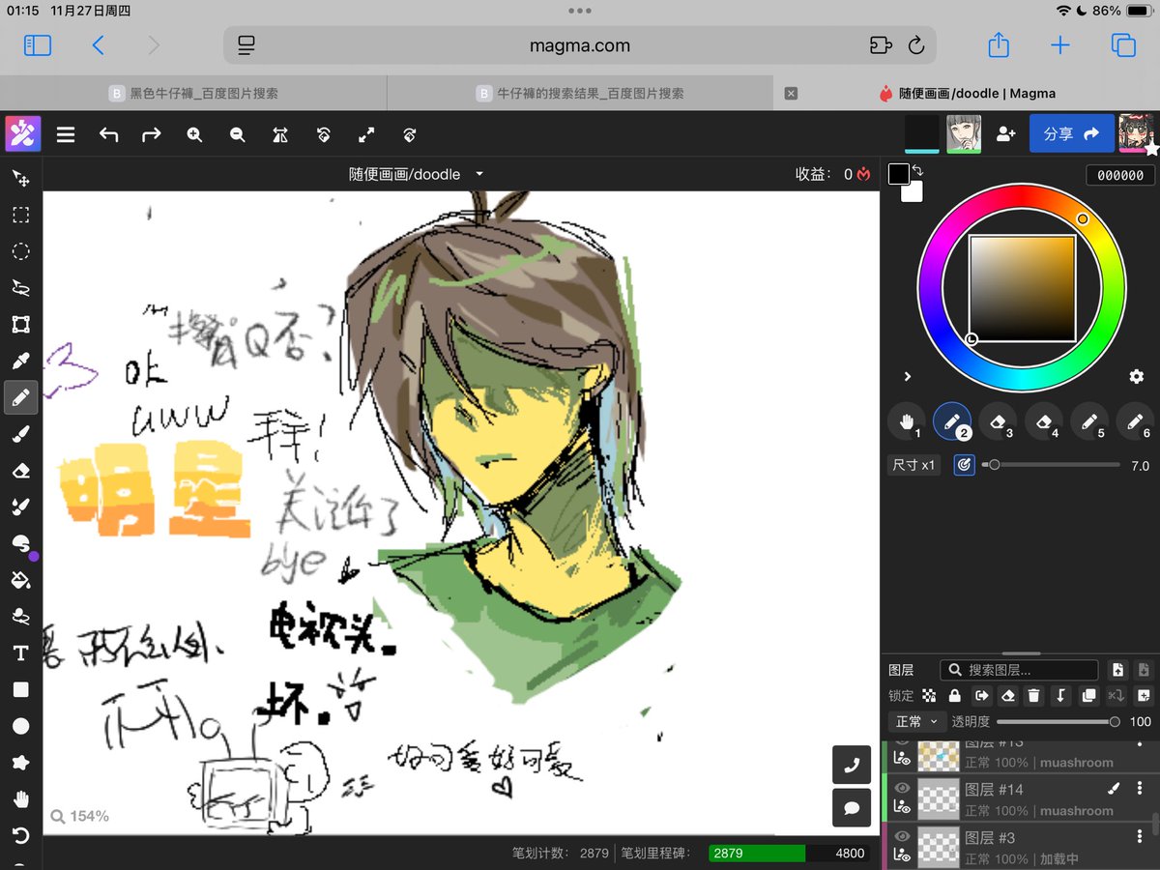Redo the last undone stroke

point(152,135)
